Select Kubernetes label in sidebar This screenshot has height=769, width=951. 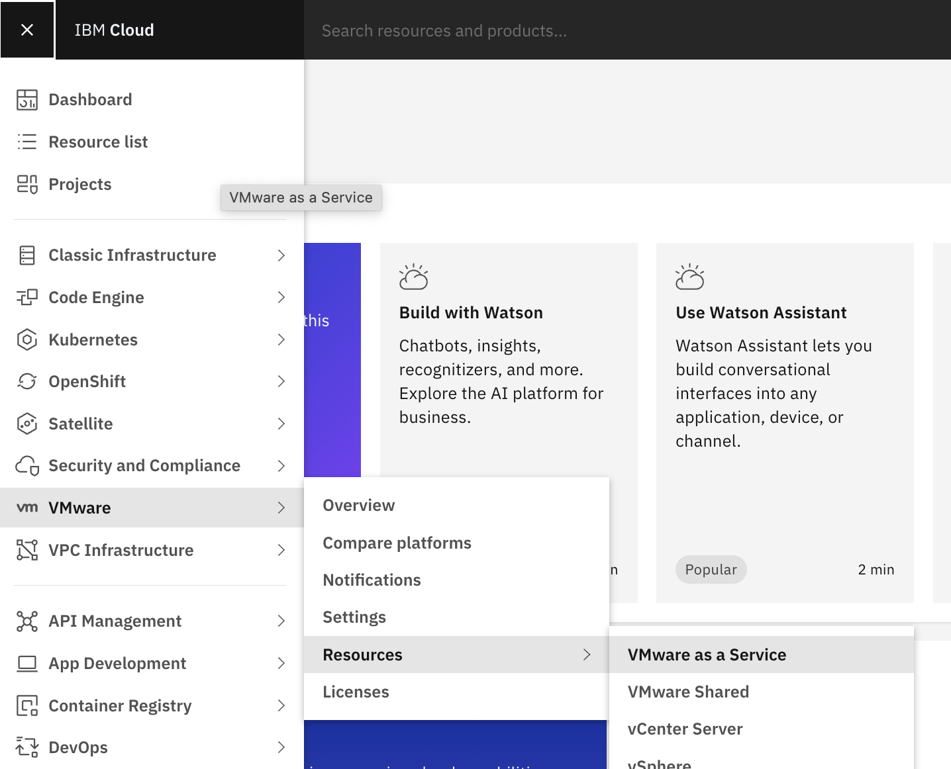coord(93,339)
